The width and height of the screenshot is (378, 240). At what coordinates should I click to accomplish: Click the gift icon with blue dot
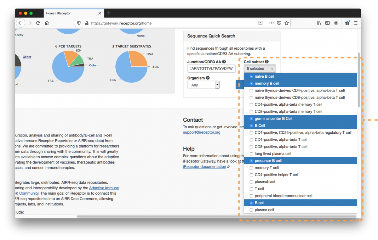347,23
